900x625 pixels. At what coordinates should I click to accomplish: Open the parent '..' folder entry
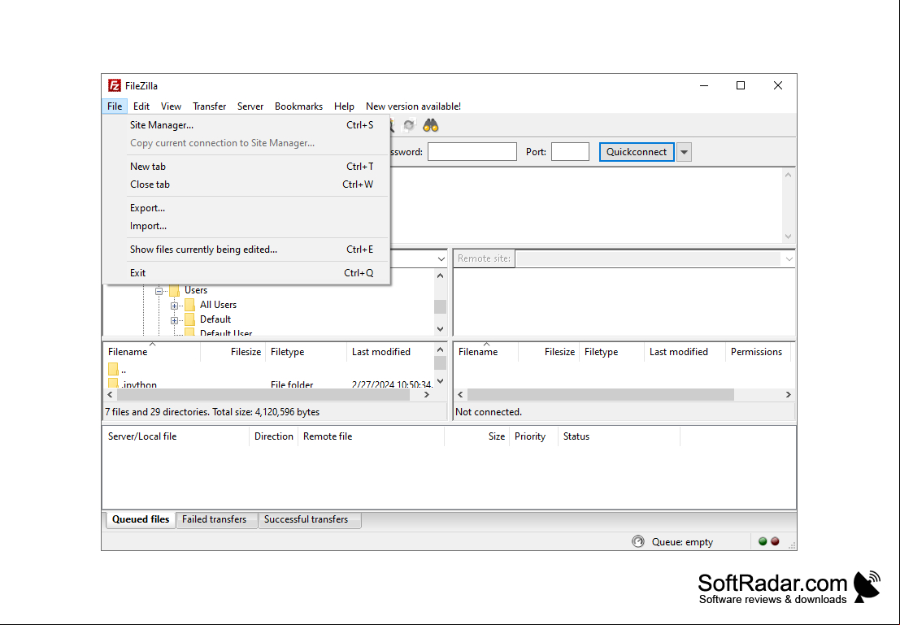[x=118, y=370]
